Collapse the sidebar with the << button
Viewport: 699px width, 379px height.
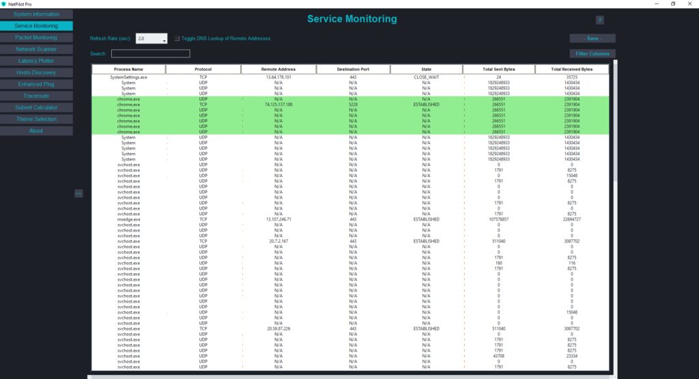(79, 193)
